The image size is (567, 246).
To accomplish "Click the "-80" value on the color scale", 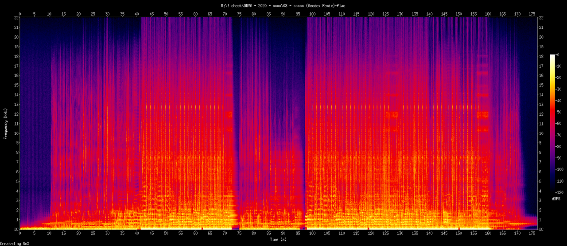I will click(559, 147).
